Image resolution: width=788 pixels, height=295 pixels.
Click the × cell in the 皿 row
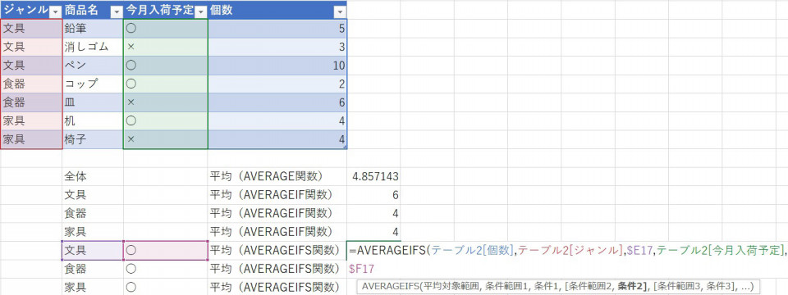click(165, 102)
